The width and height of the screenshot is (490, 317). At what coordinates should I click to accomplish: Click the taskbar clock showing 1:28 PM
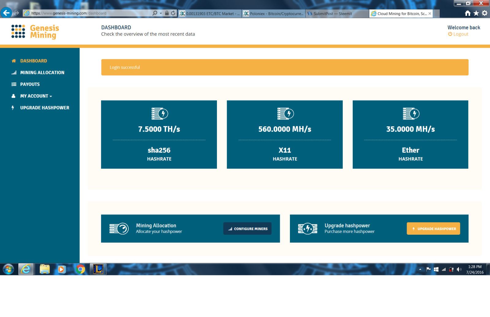[475, 270]
